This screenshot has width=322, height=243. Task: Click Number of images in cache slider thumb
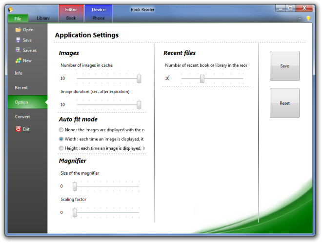[x=139, y=79]
